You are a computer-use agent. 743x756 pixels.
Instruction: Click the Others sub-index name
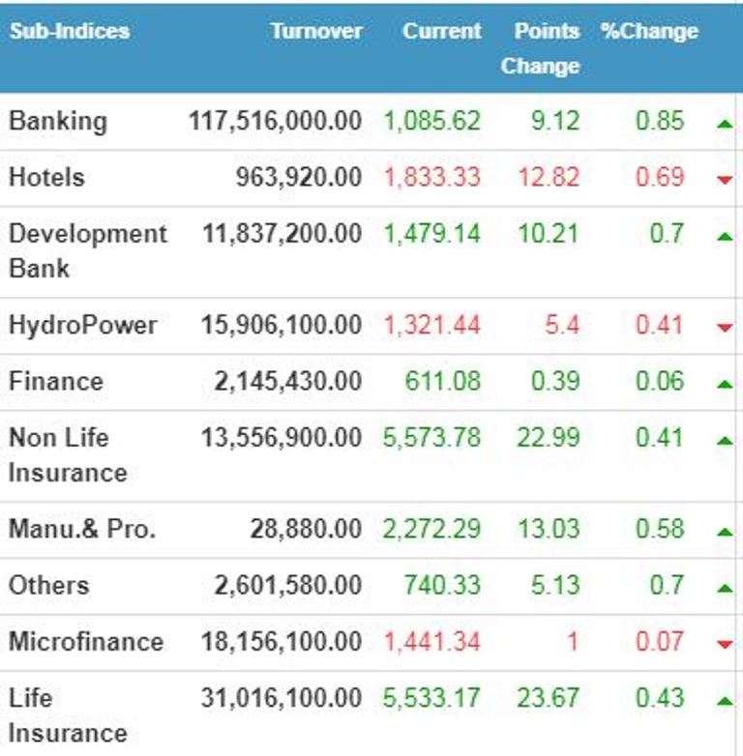pyautogui.click(x=48, y=586)
